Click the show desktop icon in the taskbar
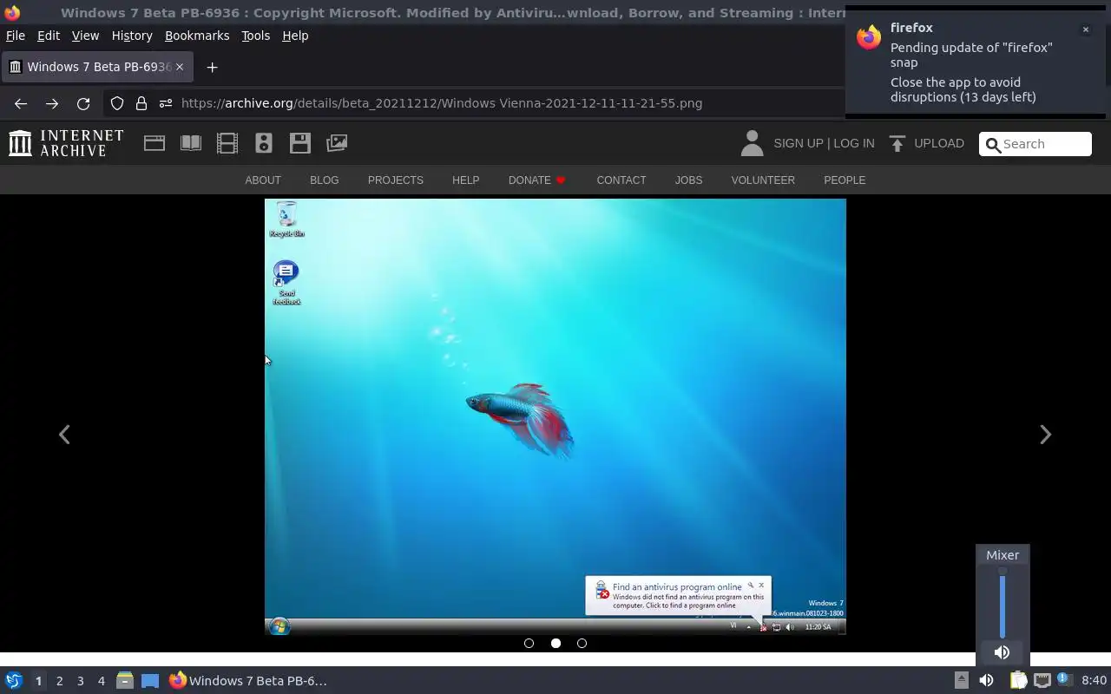 (150, 681)
